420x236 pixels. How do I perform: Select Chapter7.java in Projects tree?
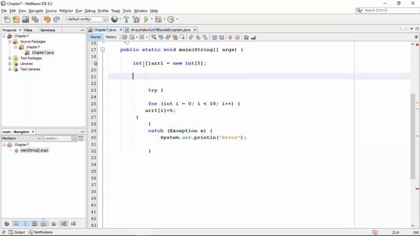coord(43,52)
